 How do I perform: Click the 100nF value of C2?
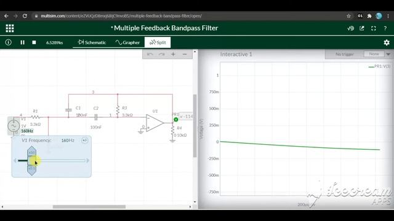click(x=96, y=127)
